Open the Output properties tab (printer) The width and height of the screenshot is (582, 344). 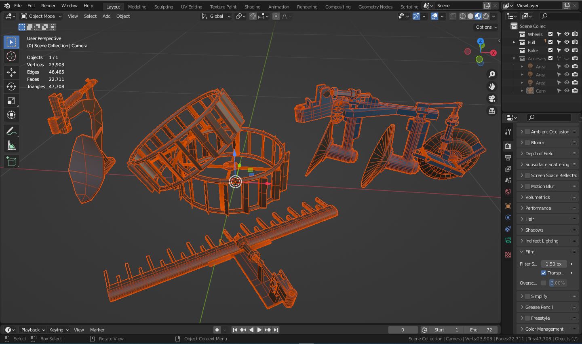click(x=508, y=157)
